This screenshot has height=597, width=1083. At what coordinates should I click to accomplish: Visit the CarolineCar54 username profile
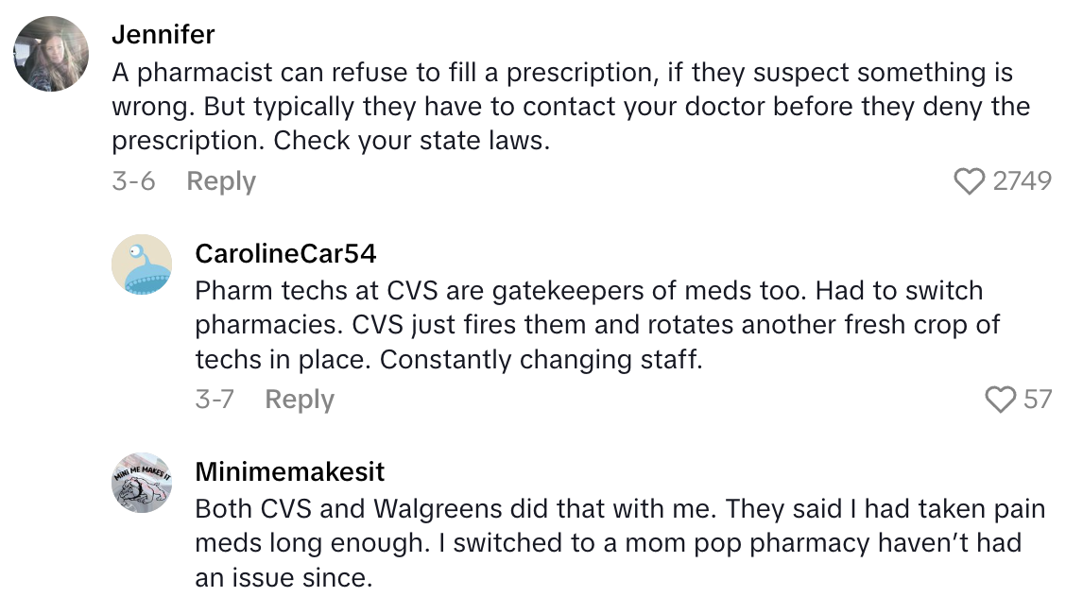pos(285,253)
